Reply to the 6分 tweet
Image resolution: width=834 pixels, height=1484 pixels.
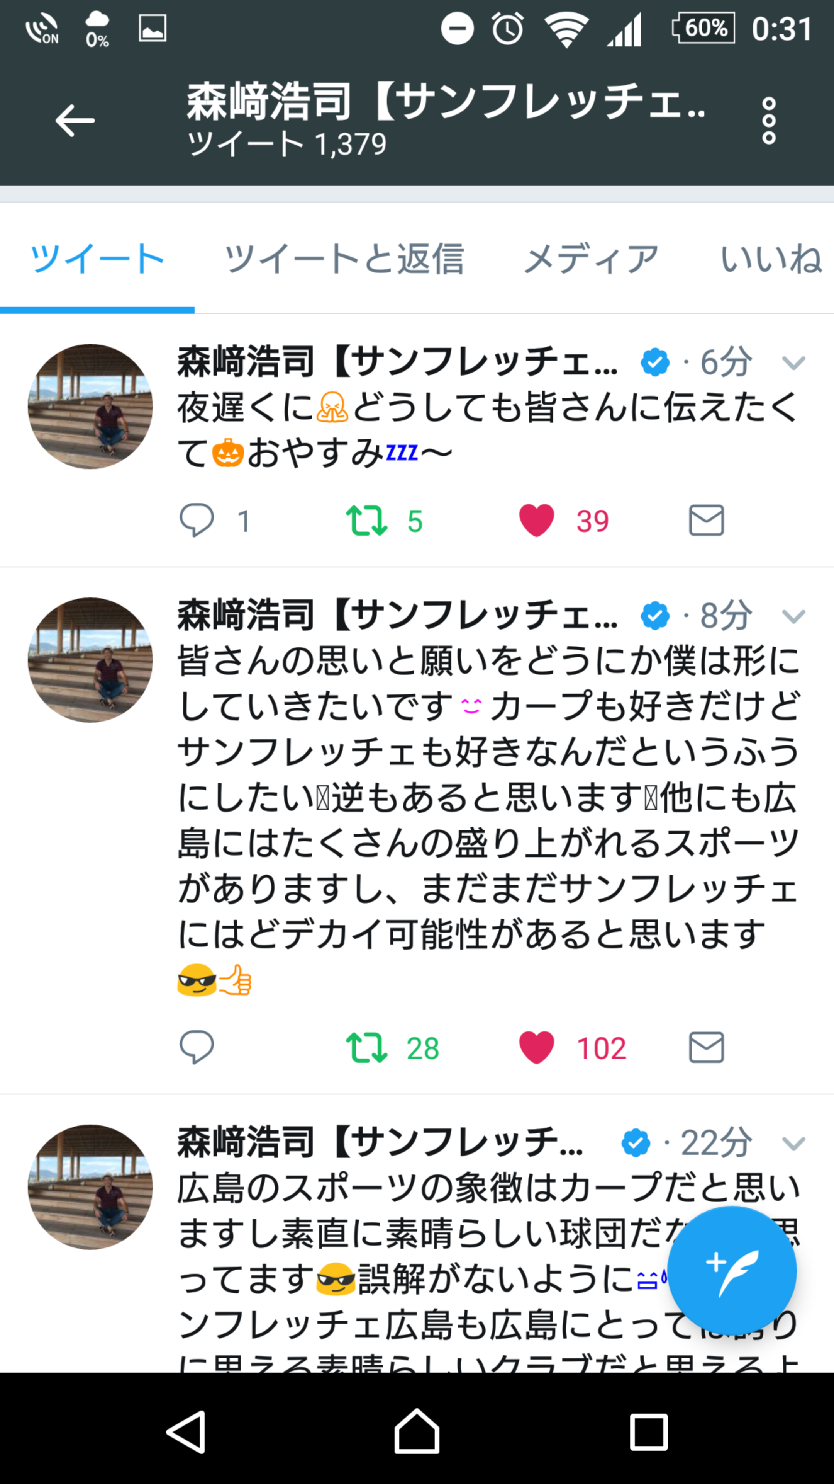(x=197, y=520)
